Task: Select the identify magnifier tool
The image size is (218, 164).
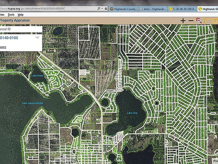Action: click(199, 20)
